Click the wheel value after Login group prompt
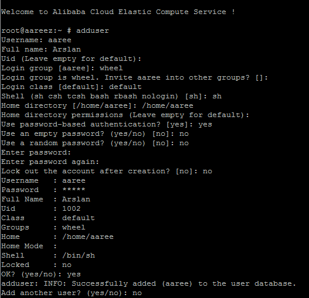This screenshot has width=309, height=298. click(x=111, y=68)
